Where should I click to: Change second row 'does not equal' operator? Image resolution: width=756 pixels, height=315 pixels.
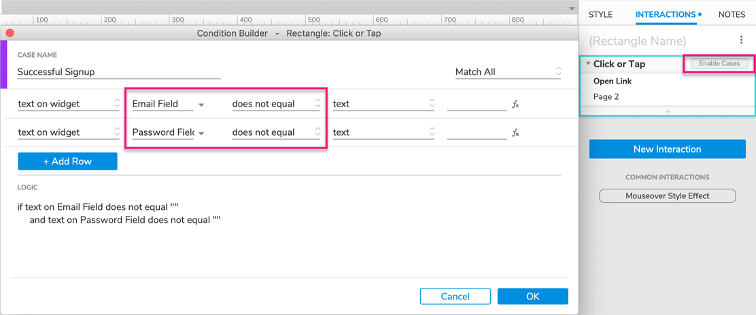[x=276, y=132]
